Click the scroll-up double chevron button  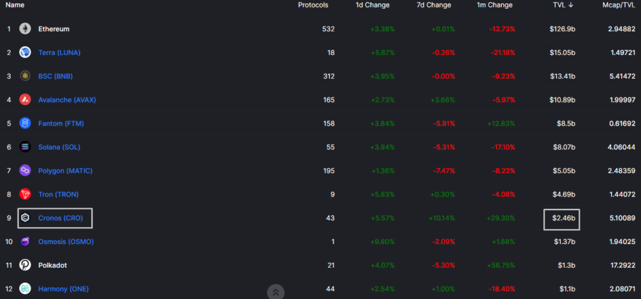275,291
